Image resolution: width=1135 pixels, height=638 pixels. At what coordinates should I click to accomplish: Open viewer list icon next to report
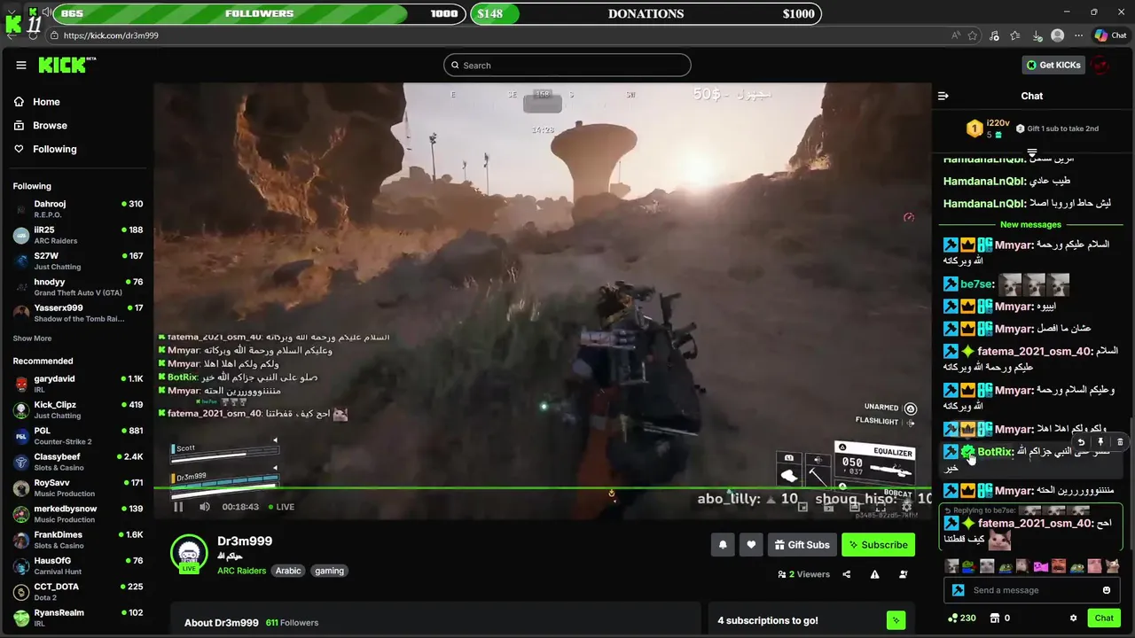click(x=904, y=574)
